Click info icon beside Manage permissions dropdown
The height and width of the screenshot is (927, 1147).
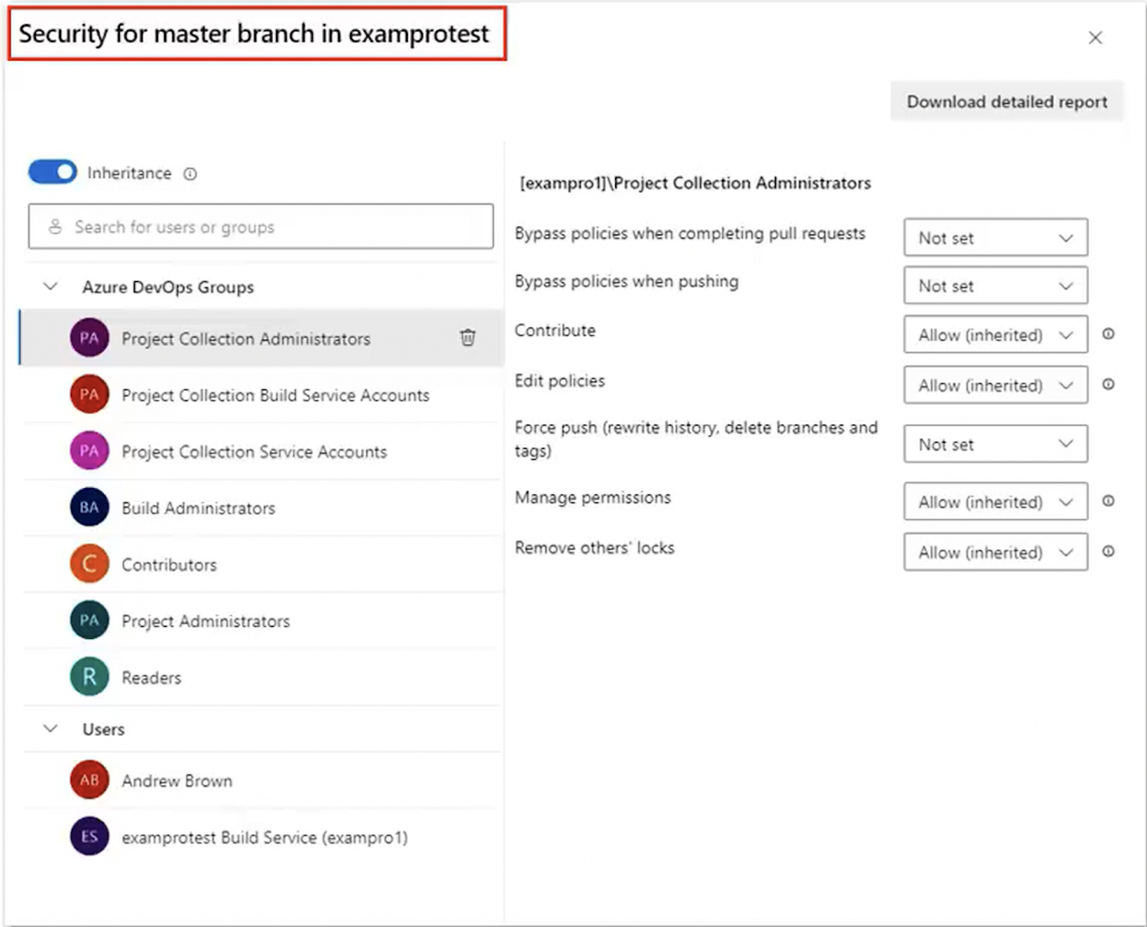[x=1108, y=501]
